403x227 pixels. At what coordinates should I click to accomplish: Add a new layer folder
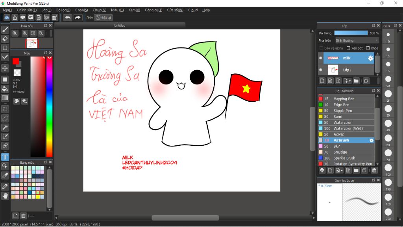point(356,81)
